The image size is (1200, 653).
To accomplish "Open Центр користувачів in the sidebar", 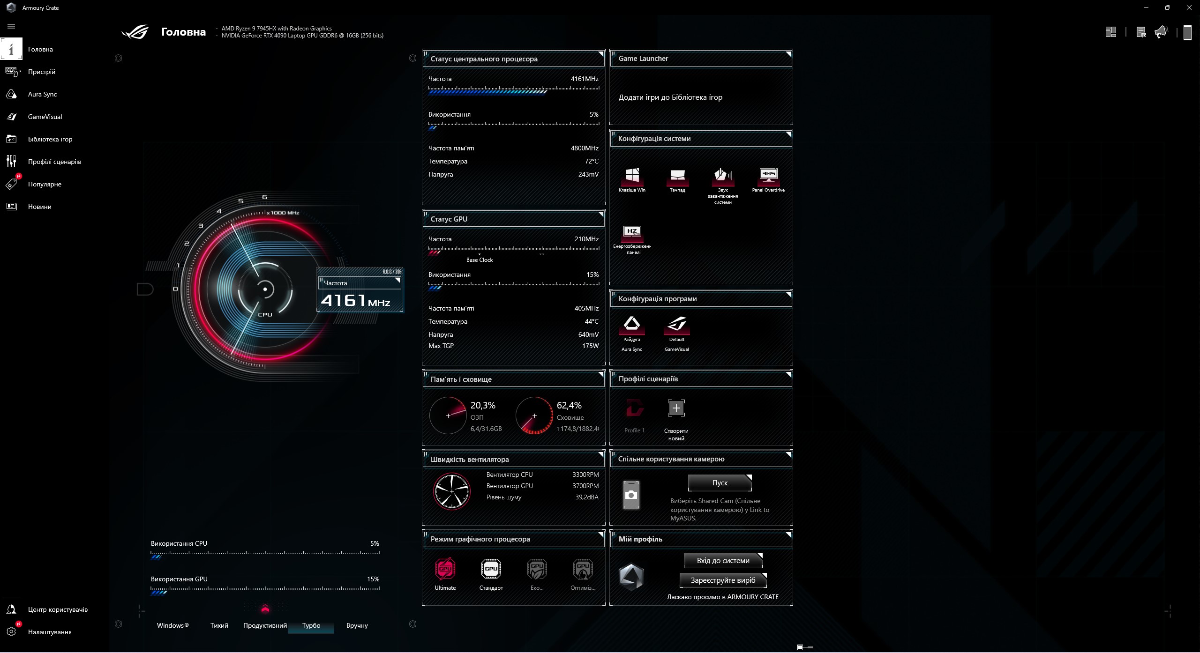I will (58, 609).
